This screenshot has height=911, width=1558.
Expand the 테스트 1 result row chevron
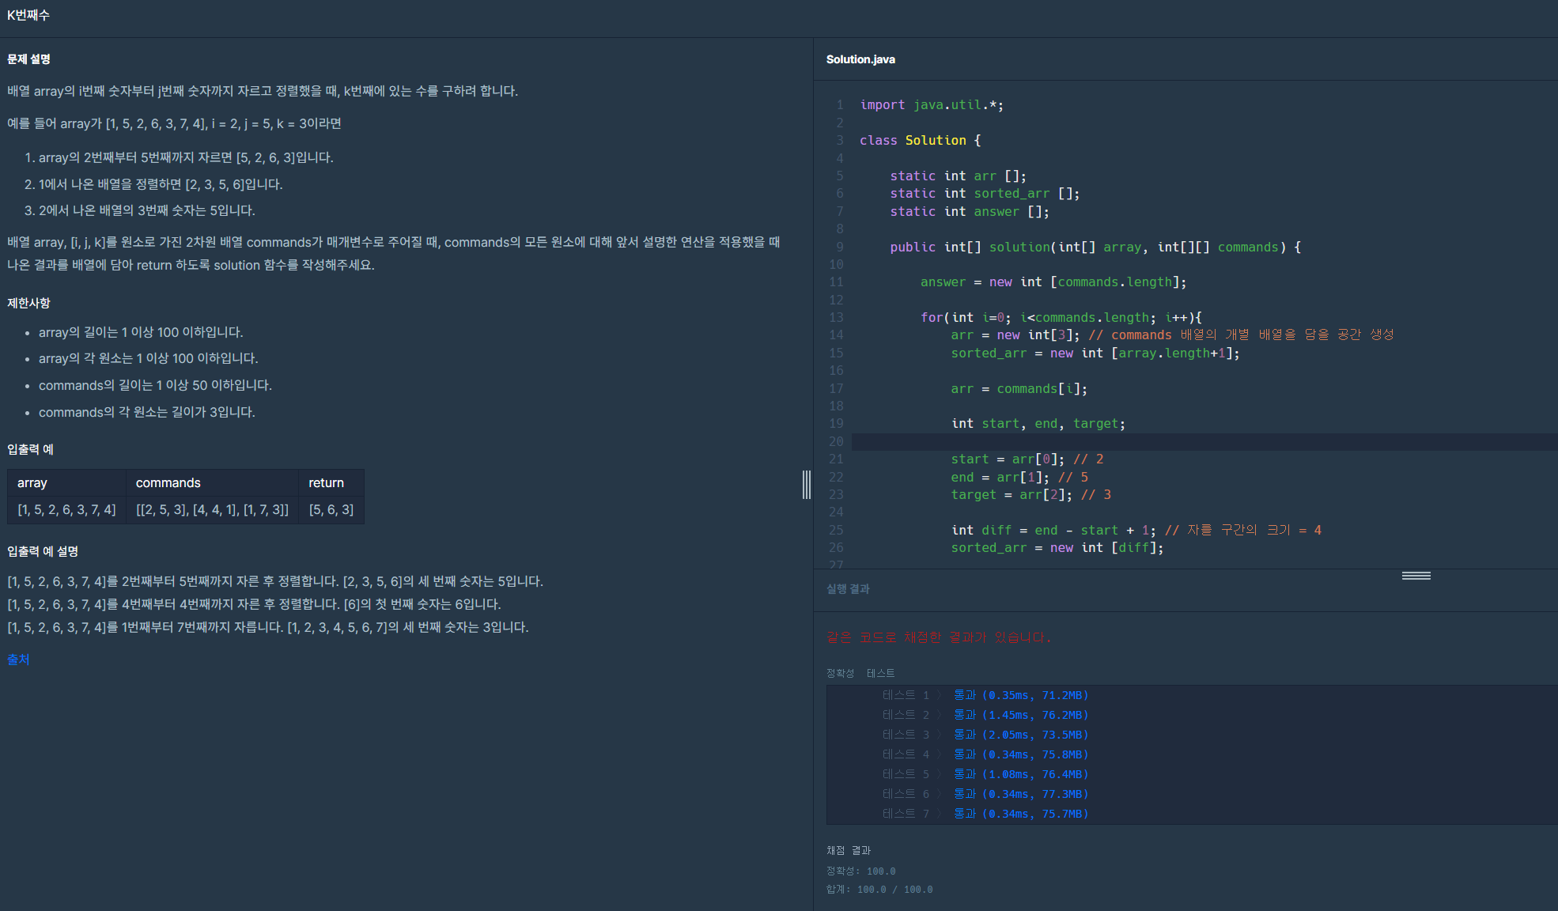tap(940, 695)
